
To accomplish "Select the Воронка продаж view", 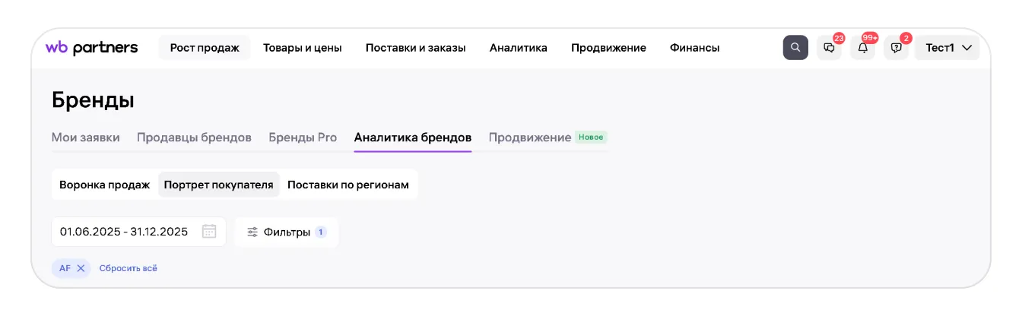I will pyautogui.click(x=105, y=185).
